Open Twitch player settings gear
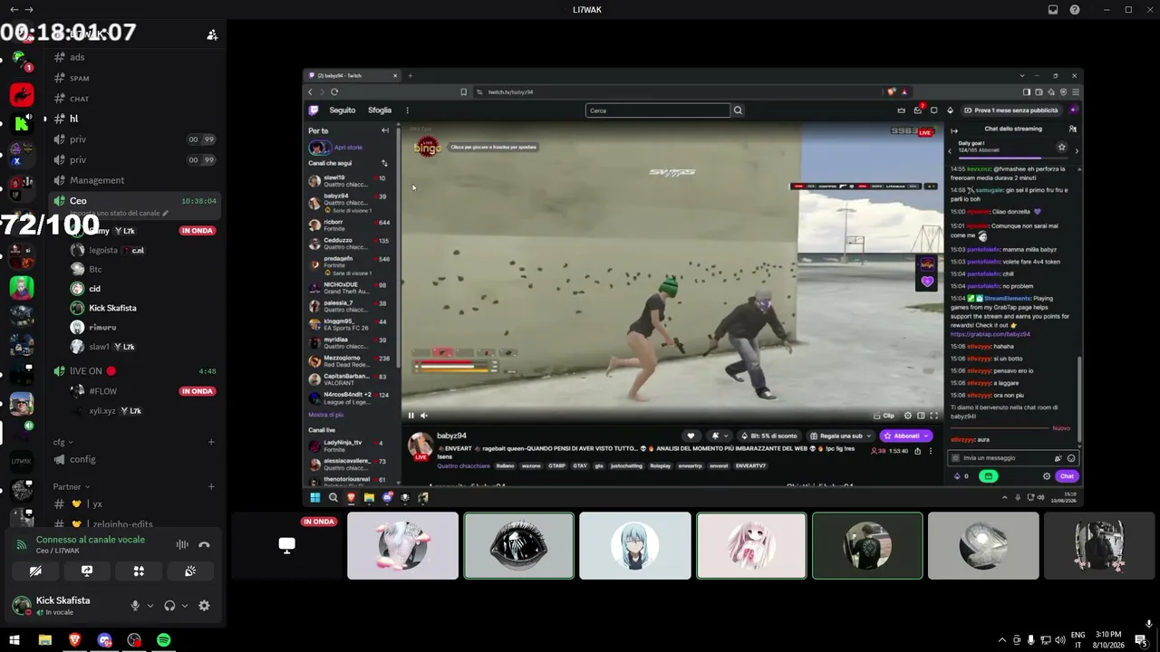The width and height of the screenshot is (1160, 652). click(908, 416)
